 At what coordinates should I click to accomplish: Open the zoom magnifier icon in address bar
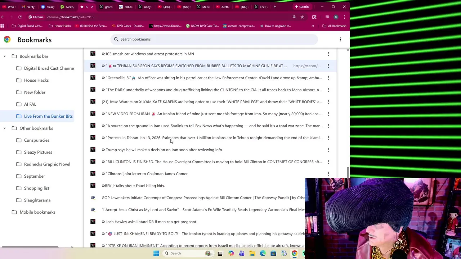pyautogui.click(x=294, y=17)
